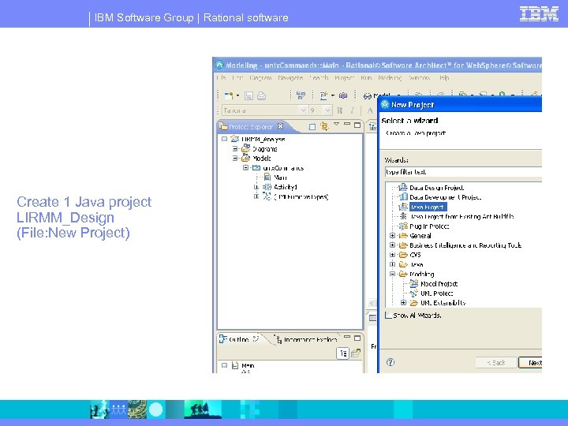Expand the Business Intelligence and Reporting Tools folder

tap(392, 245)
